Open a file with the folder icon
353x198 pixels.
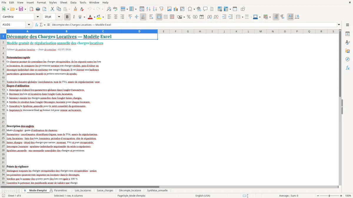click(12, 9)
